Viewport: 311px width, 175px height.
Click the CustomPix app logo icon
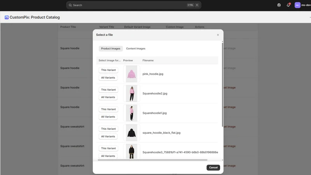[x=7, y=17]
